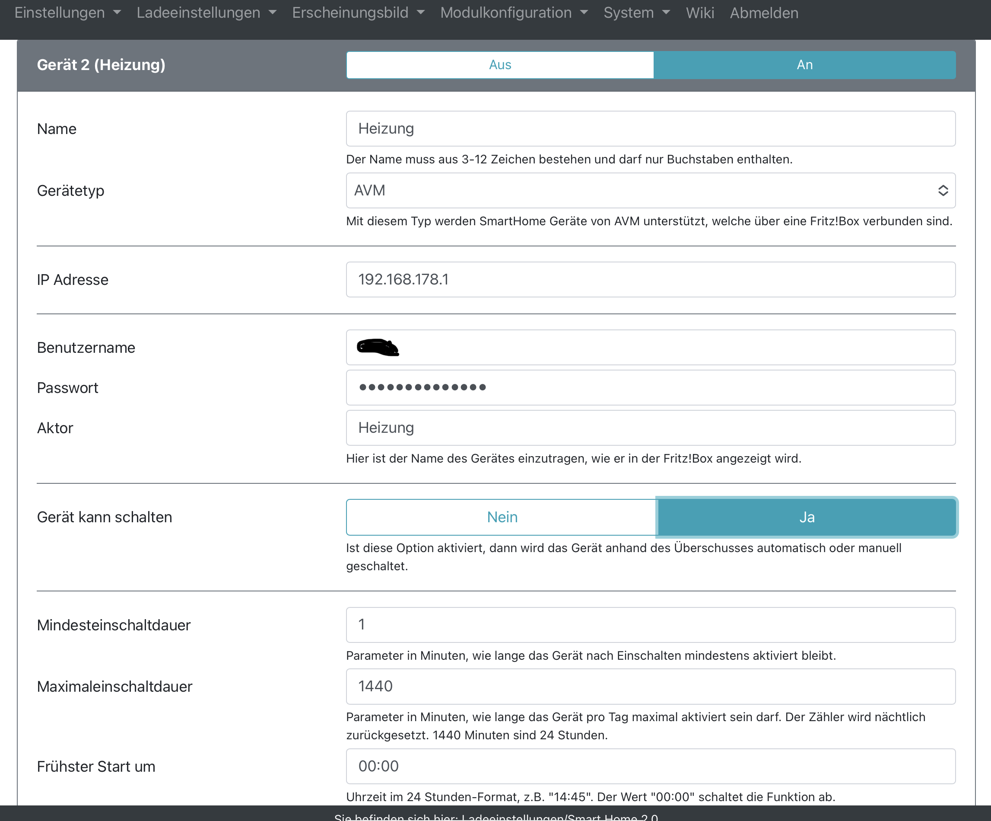Focus the IP Adresse field

(x=650, y=279)
